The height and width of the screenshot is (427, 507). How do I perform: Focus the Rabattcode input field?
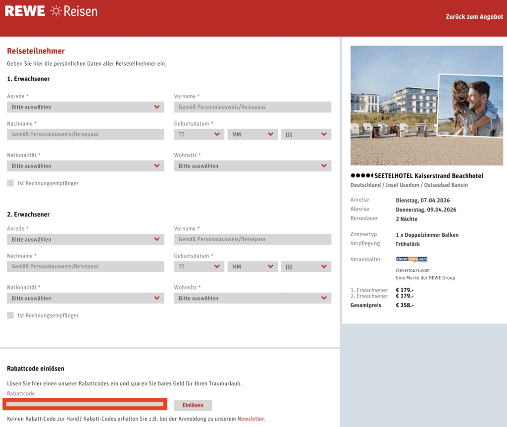pyautogui.click(x=85, y=404)
